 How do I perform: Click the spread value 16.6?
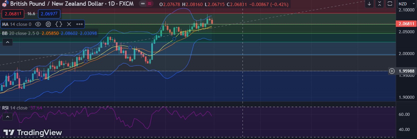[31, 14]
